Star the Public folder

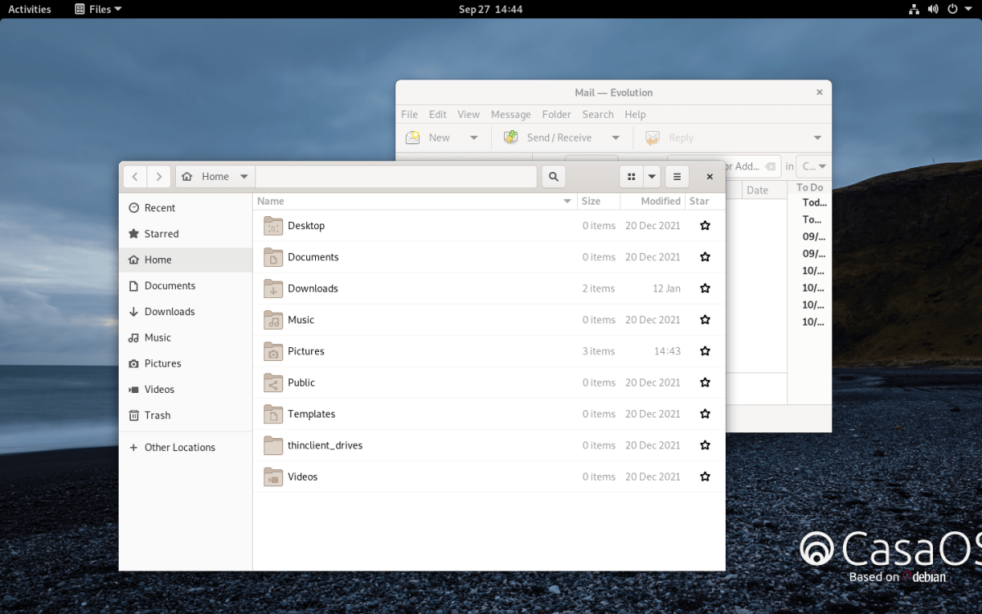pos(705,382)
